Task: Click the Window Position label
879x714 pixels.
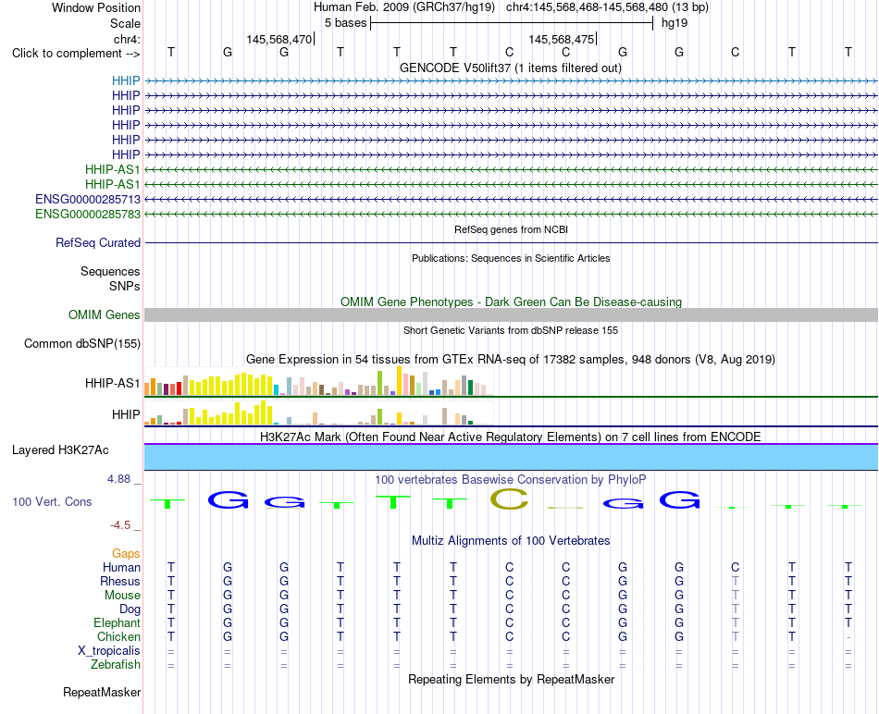Action: click(96, 7)
